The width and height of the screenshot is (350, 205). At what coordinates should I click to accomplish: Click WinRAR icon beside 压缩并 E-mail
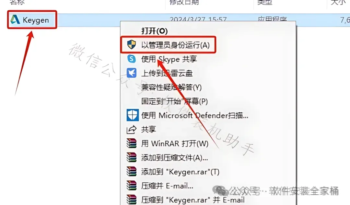[132, 185]
